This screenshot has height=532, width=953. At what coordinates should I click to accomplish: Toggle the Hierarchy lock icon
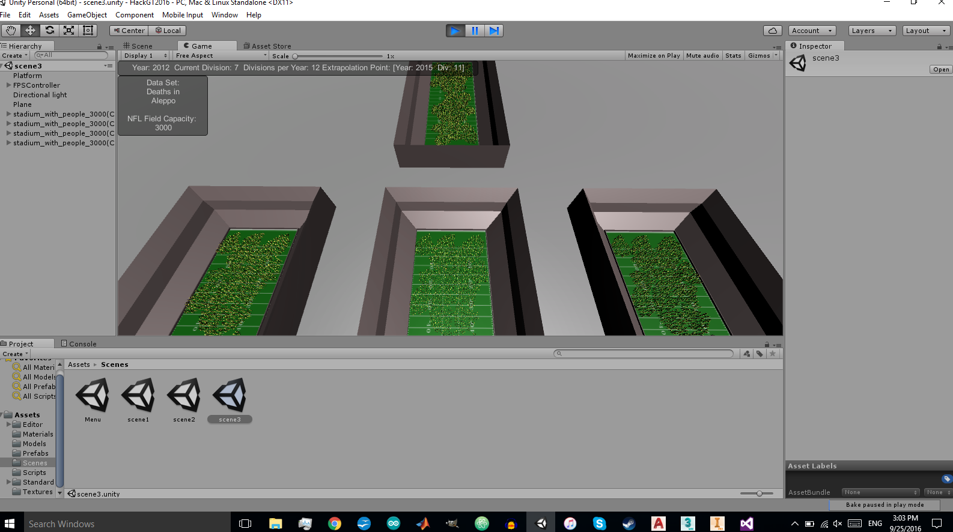(100, 46)
